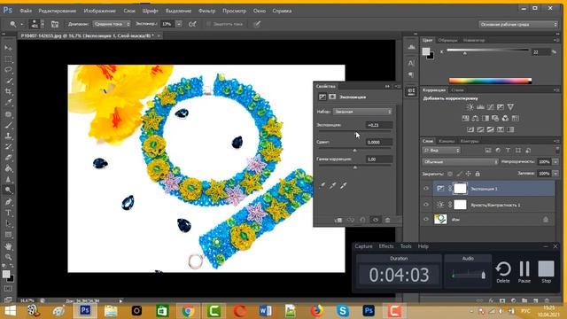
Task: Click the Windows Start button
Action: click(10, 311)
